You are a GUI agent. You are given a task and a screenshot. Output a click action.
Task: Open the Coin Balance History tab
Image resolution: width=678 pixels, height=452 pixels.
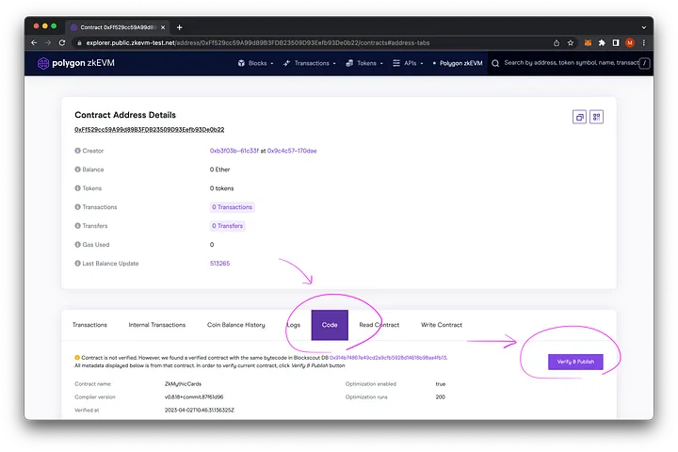coord(235,325)
